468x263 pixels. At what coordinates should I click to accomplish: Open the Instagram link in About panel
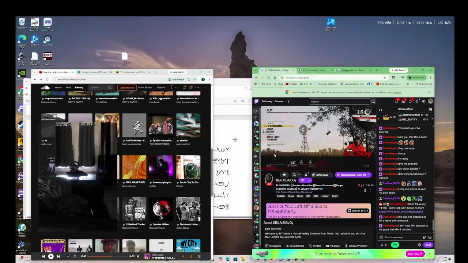click(273, 246)
